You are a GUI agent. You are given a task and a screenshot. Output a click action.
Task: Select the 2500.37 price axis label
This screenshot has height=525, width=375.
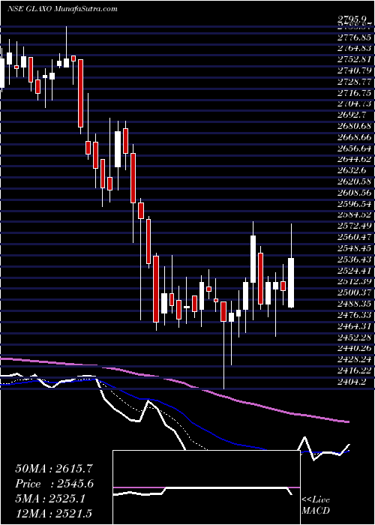click(355, 292)
